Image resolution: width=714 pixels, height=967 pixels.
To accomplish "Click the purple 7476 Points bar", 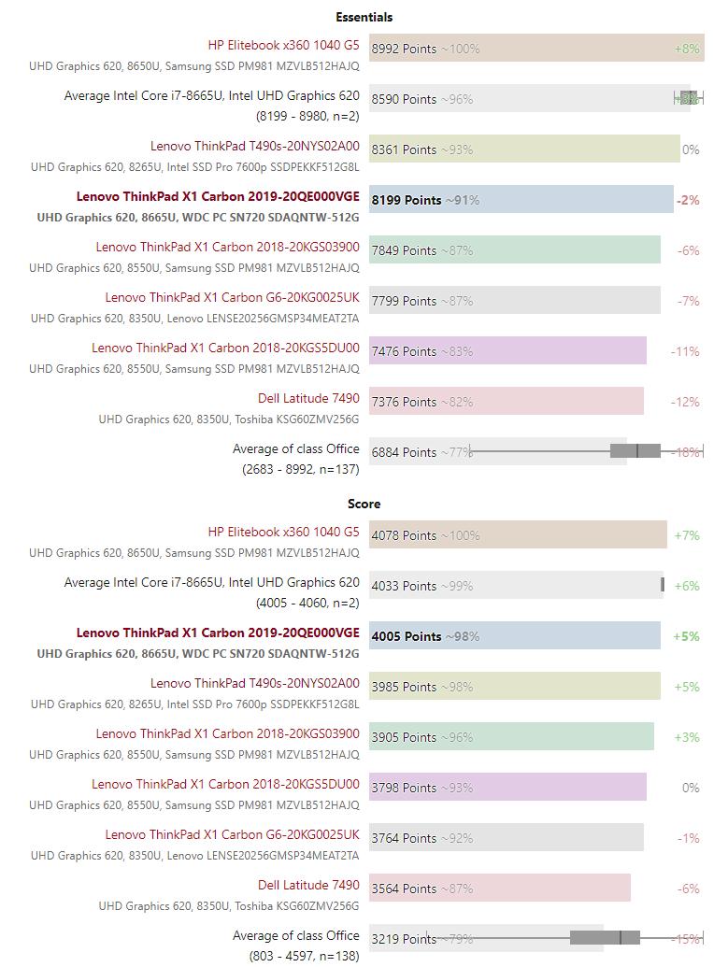I will [507, 351].
